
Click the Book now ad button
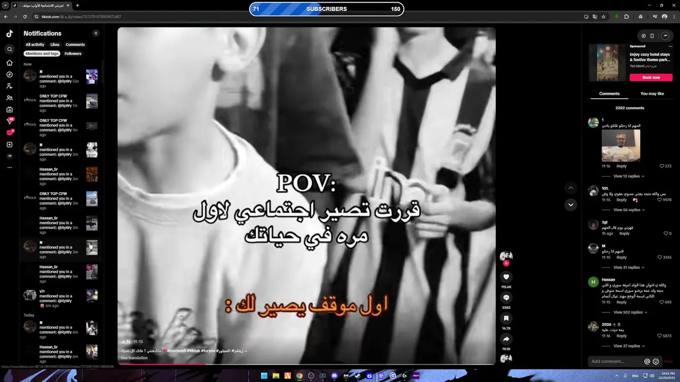[x=651, y=77]
